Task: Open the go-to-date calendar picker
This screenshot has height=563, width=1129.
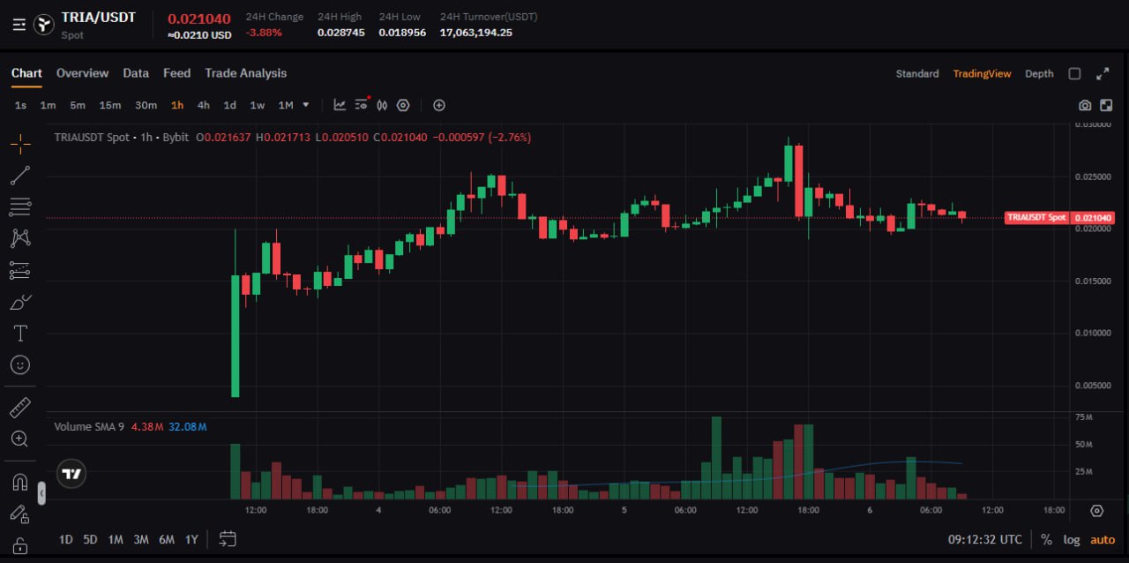Action: coord(228,539)
